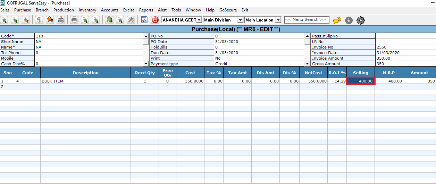Click the Exit menu item
The width and height of the screenshot is (436, 184).
pyautogui.click(x=245, y=10)
